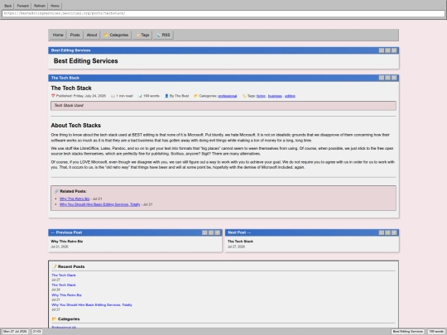The image size is (447, 335).
Task: Open the About navigation item
Action: (92, 35)
